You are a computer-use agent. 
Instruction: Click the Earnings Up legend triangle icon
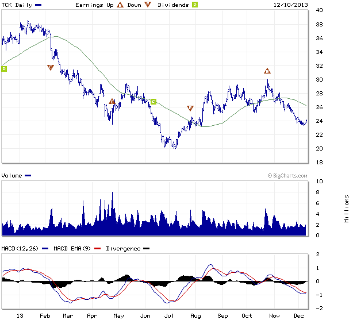pos(121,5)
